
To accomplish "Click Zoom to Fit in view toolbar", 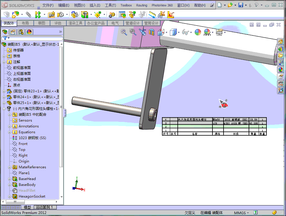I will (x=124, y=32).
